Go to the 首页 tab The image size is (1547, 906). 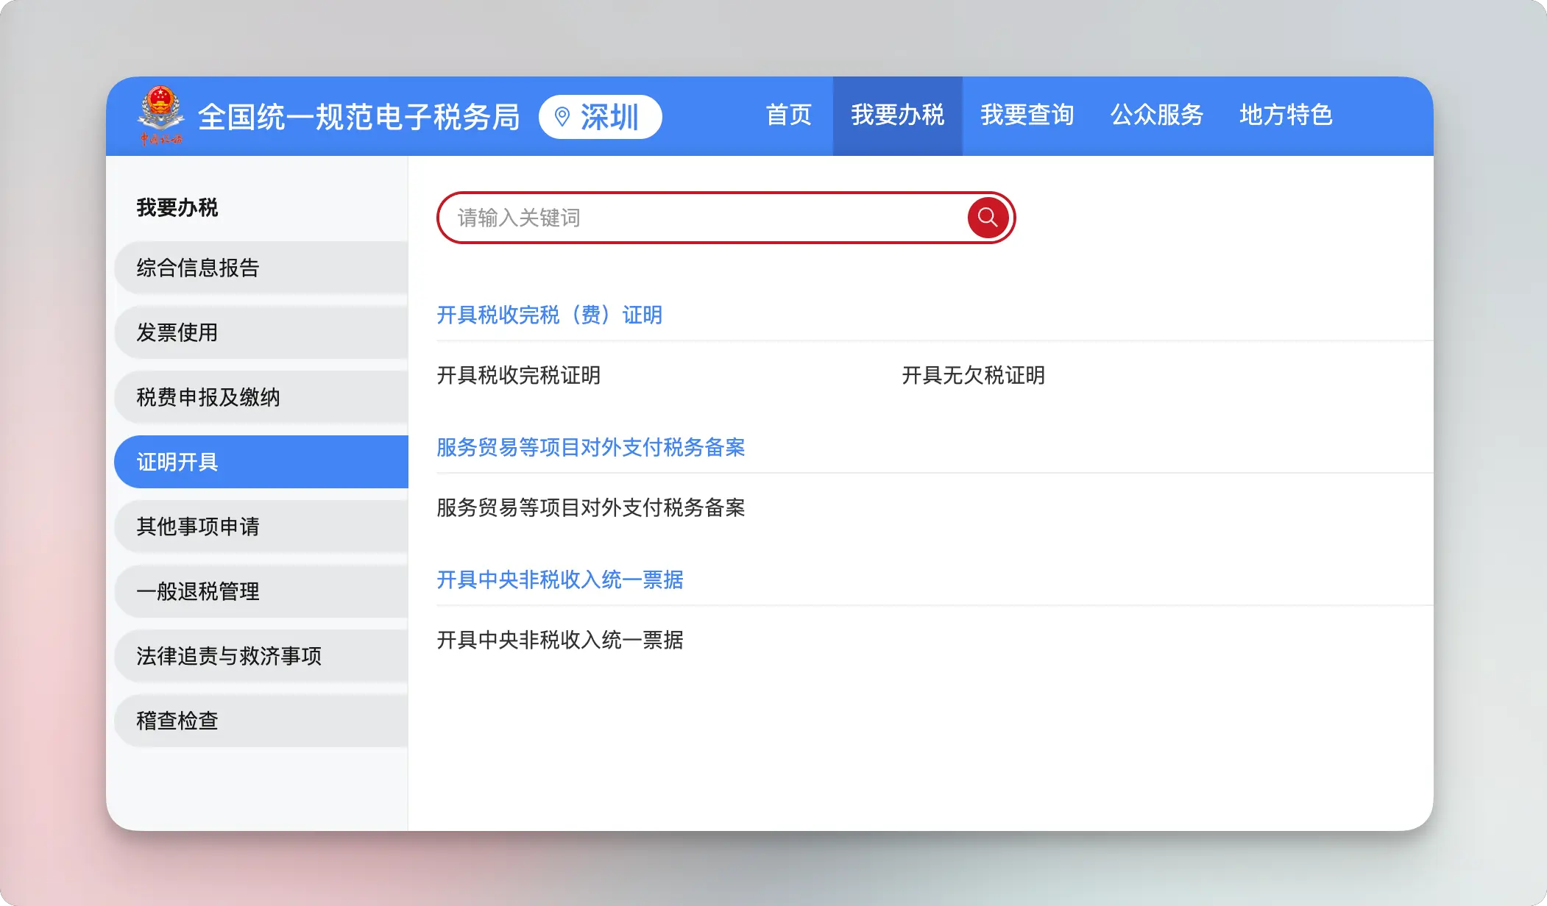tap(788, 115)
